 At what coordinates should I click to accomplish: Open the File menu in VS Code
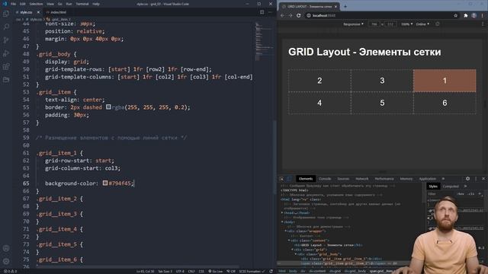click(13, 4)
